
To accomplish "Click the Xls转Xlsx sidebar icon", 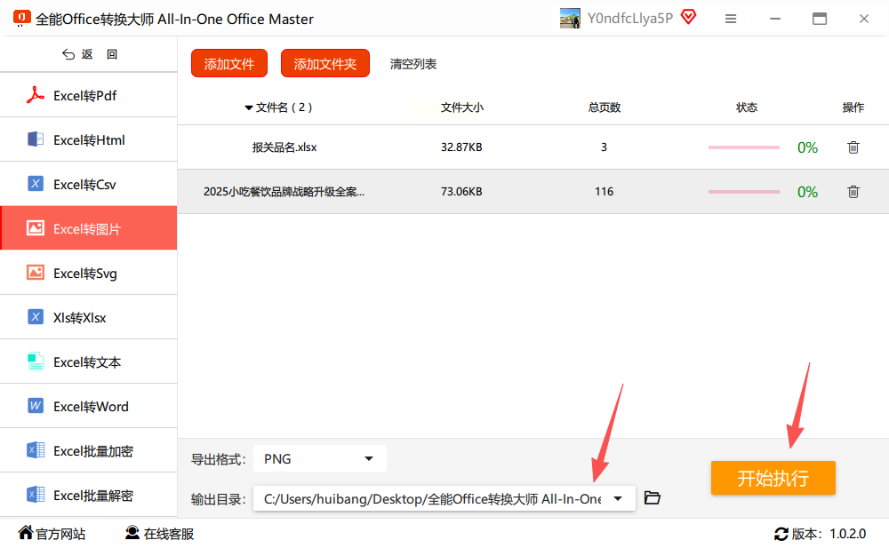I will [x=36, y=317].
